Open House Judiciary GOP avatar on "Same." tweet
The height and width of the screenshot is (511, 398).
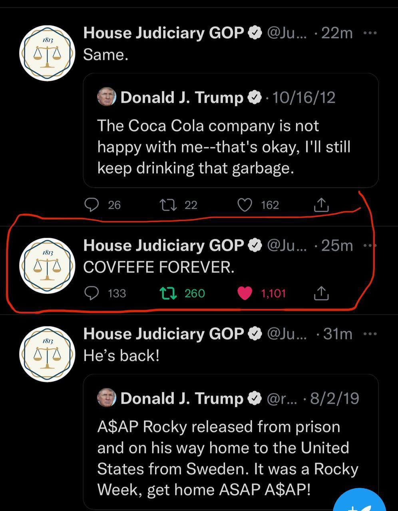pyautogui.click(x=47, y=53)
